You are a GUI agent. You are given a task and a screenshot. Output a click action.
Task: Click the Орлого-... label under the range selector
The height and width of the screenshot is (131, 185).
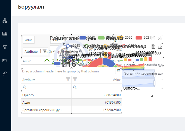pyautogui.click(x=131, y=88)
